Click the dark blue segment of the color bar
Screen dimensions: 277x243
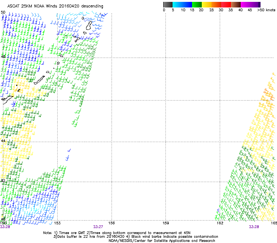point(187,4)
